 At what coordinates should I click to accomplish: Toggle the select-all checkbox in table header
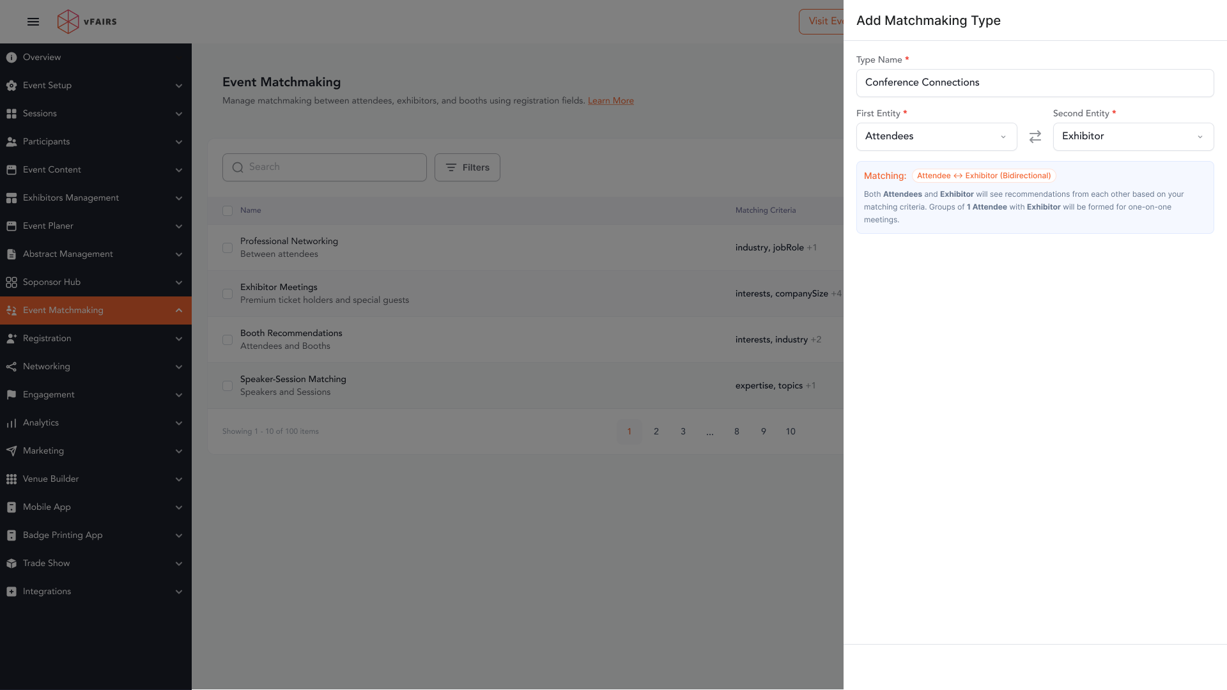tap(228, 211)
